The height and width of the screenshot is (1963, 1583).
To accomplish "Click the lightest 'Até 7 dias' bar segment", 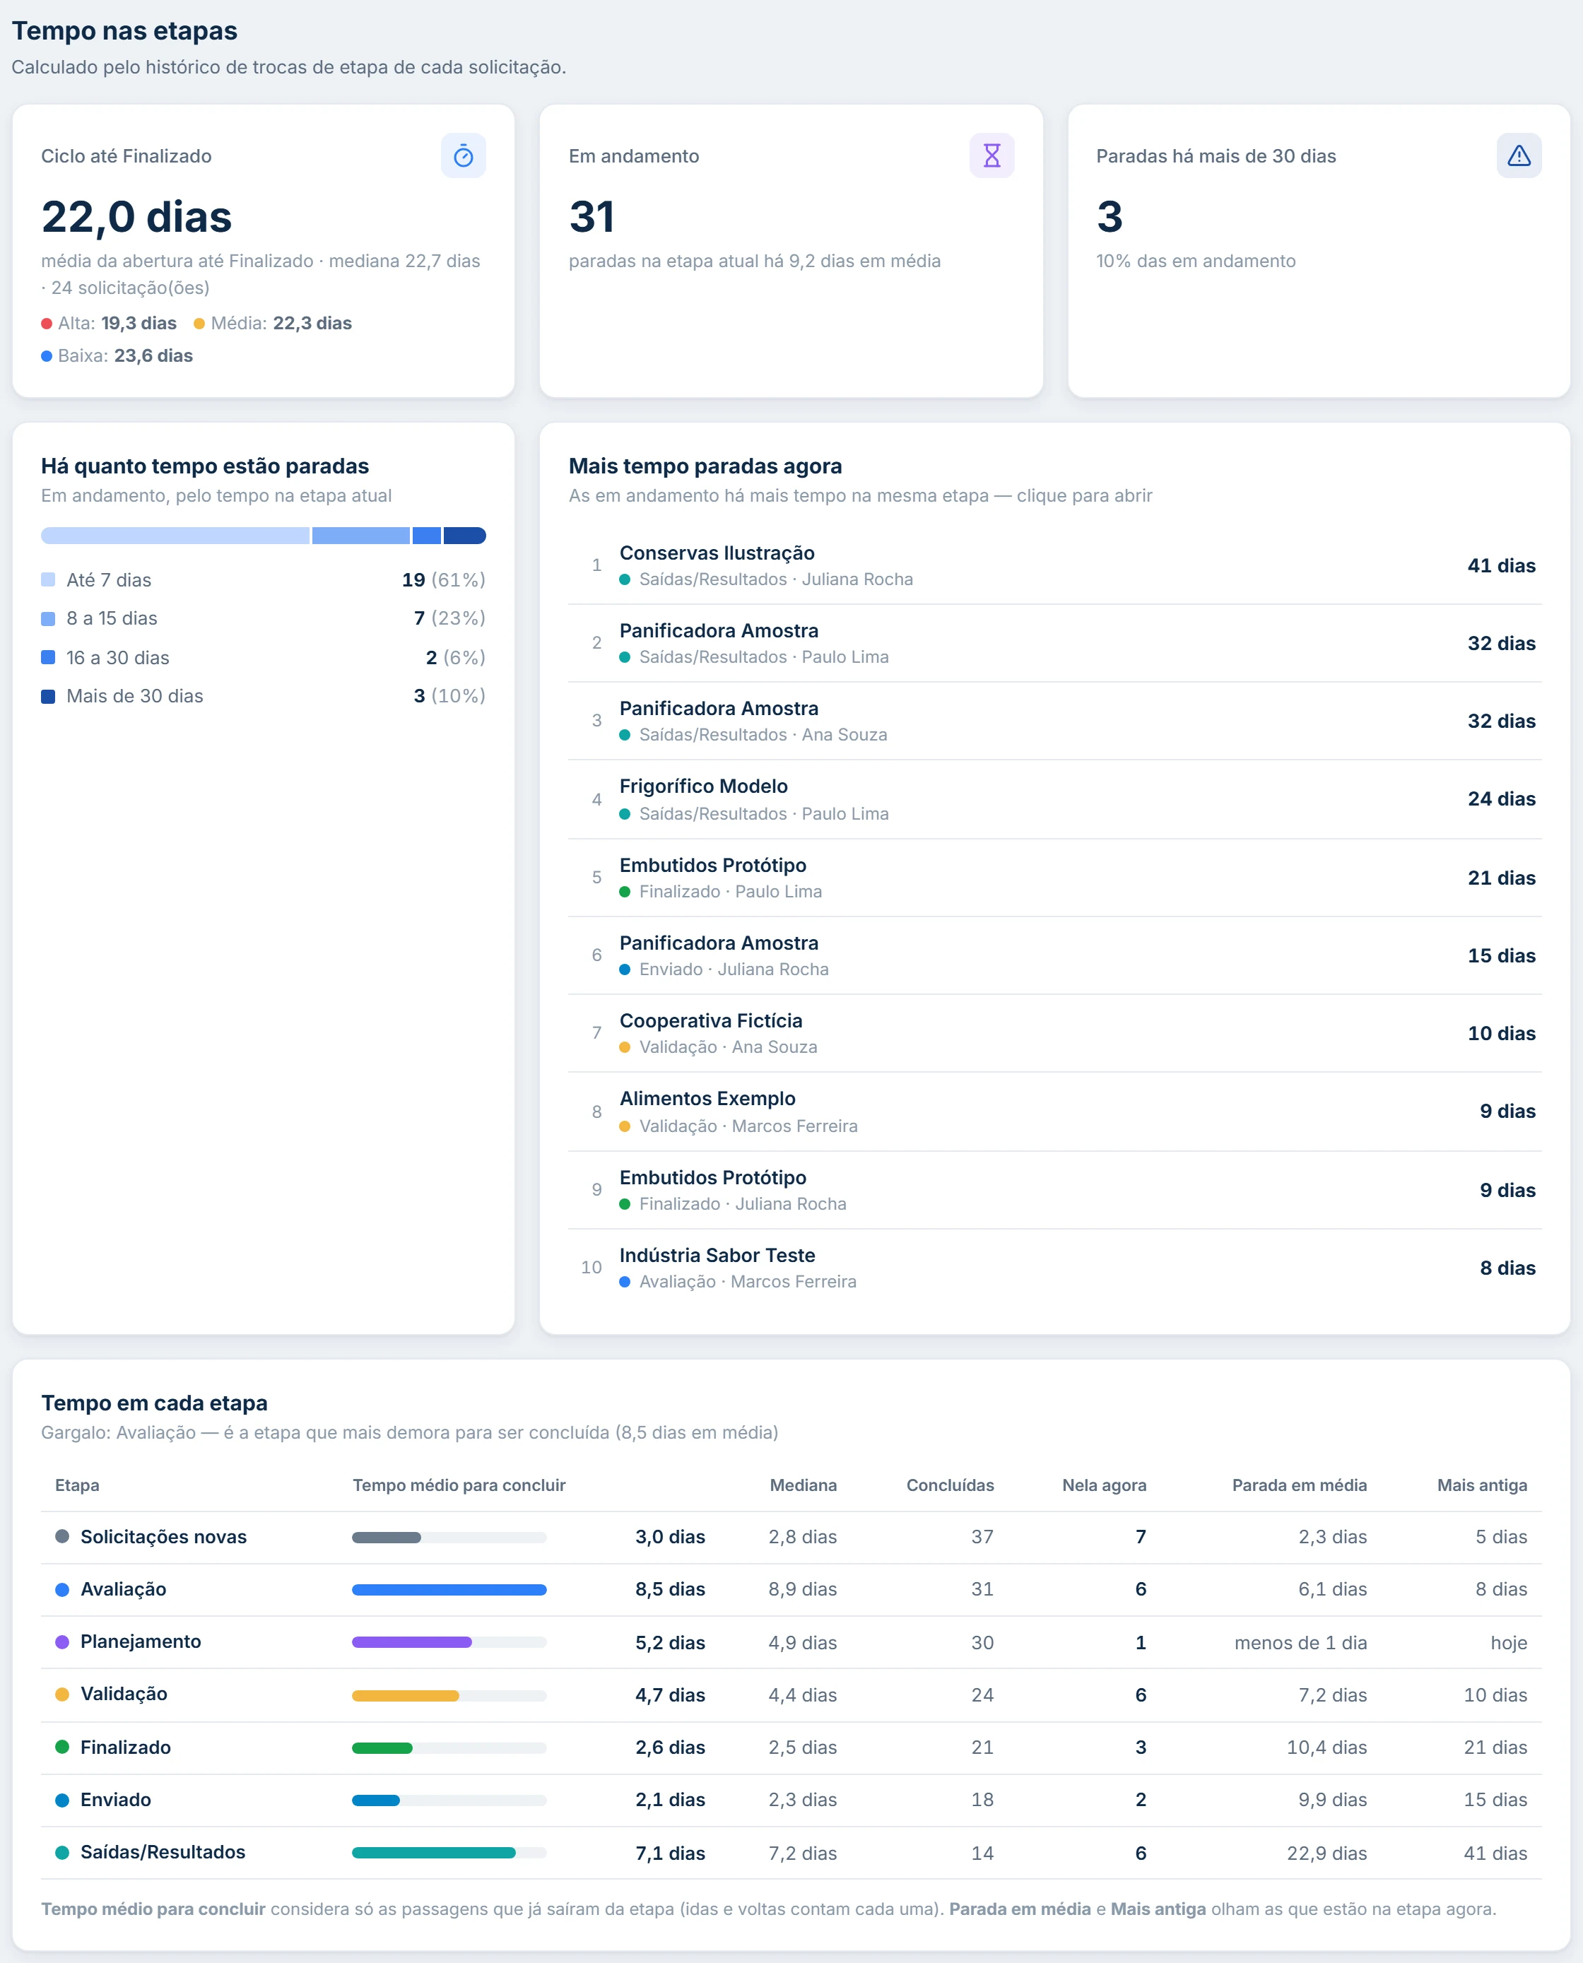I will tap(175, 535).
